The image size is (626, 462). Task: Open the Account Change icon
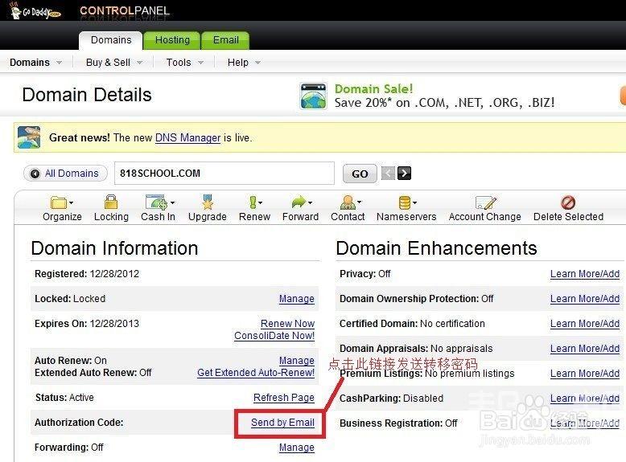(x=484, y=203)
